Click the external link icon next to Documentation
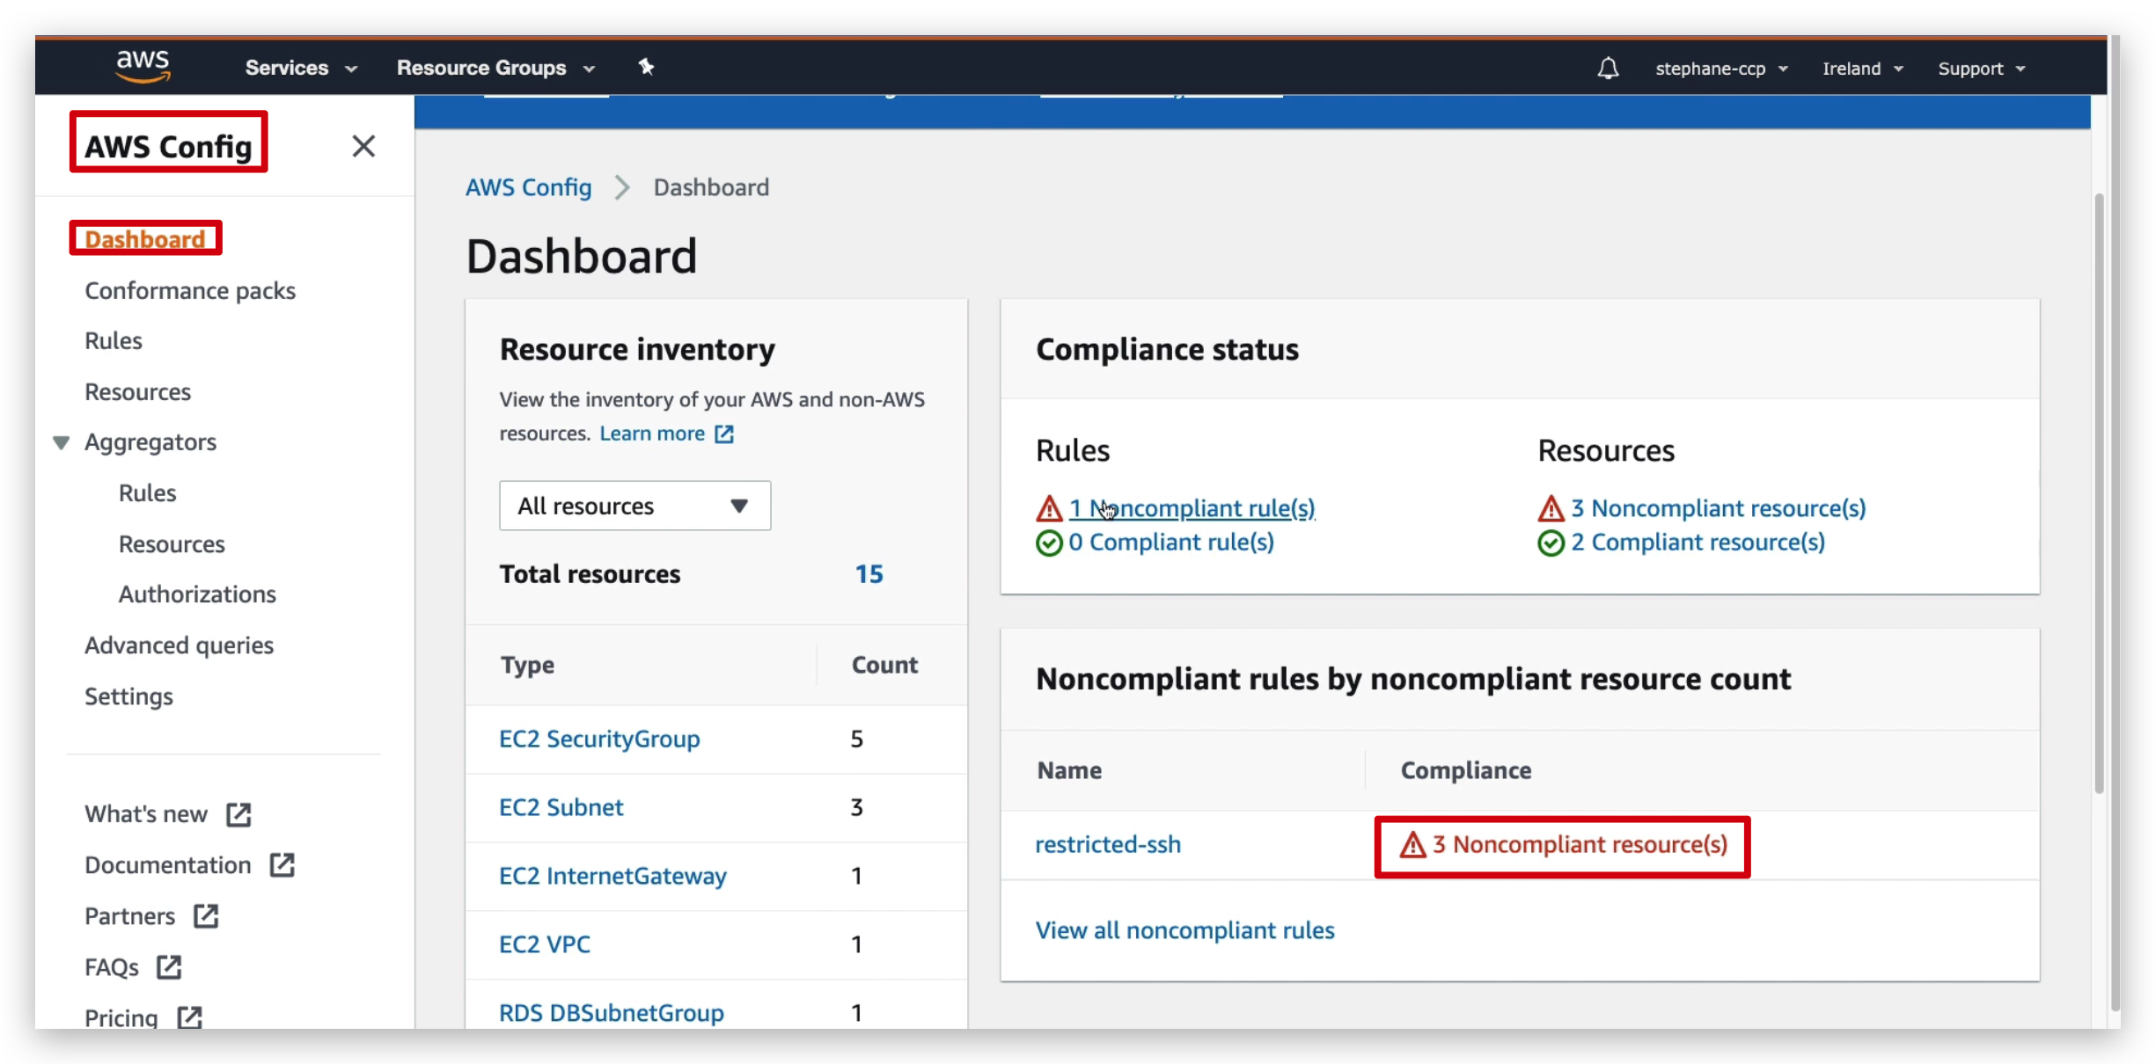The width and height of the screenshot is (2156, 1064). pos(281,864)
